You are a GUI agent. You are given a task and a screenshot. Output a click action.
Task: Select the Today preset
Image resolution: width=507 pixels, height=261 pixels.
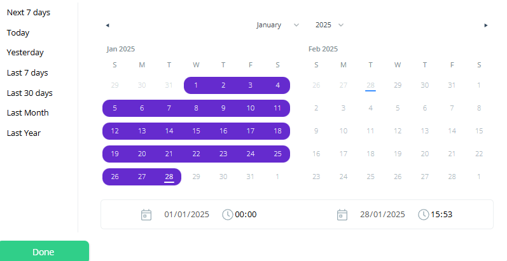click(x=18, y=33)
